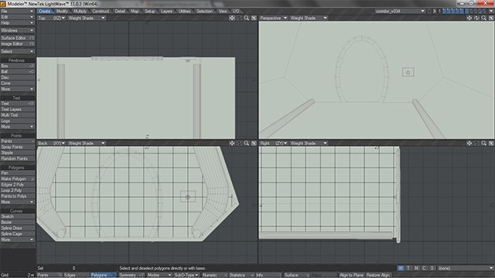
Task: Select the first layer button in the layer bank
Action: tap(445, 11)
